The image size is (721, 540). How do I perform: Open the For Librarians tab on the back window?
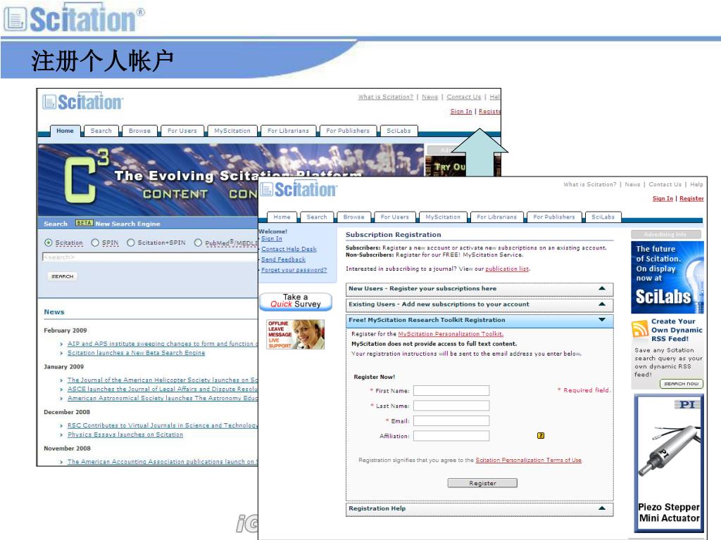(288, 131)
